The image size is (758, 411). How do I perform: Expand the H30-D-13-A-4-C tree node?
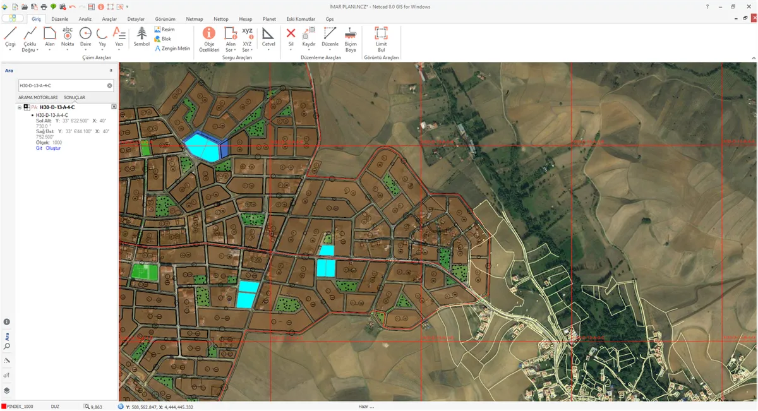(21, 106)
